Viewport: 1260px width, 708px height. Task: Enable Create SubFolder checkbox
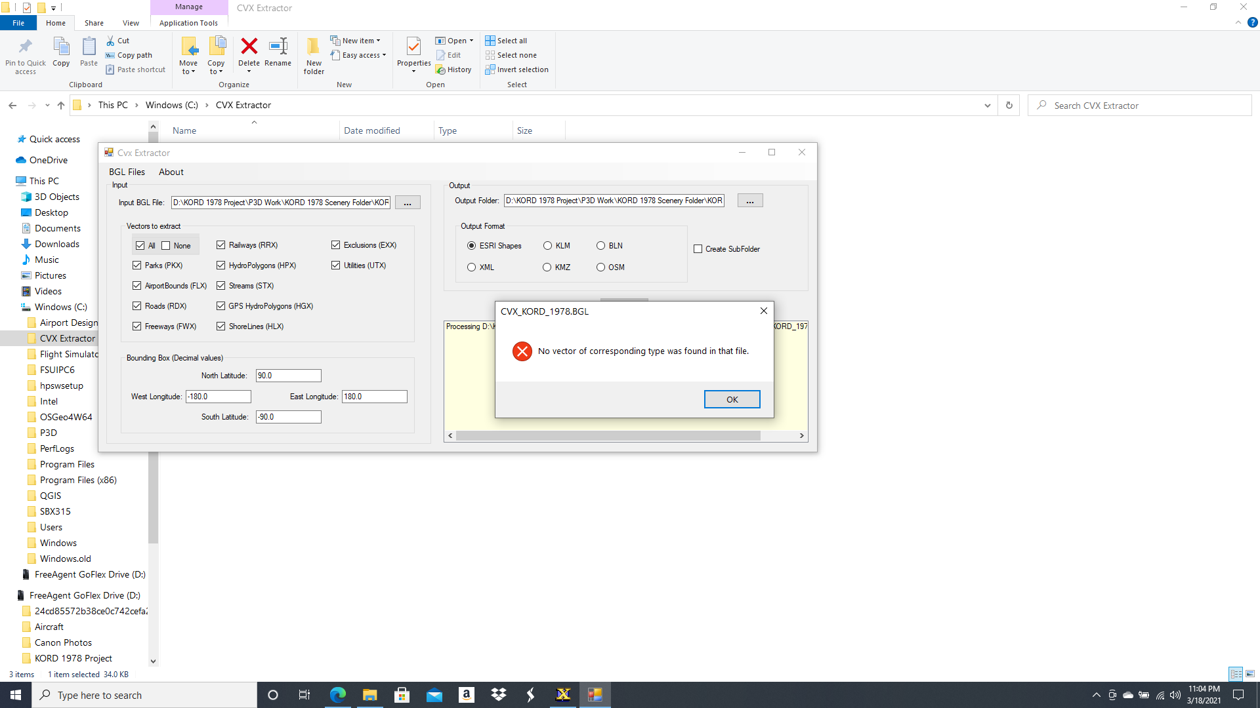[698, 249]
